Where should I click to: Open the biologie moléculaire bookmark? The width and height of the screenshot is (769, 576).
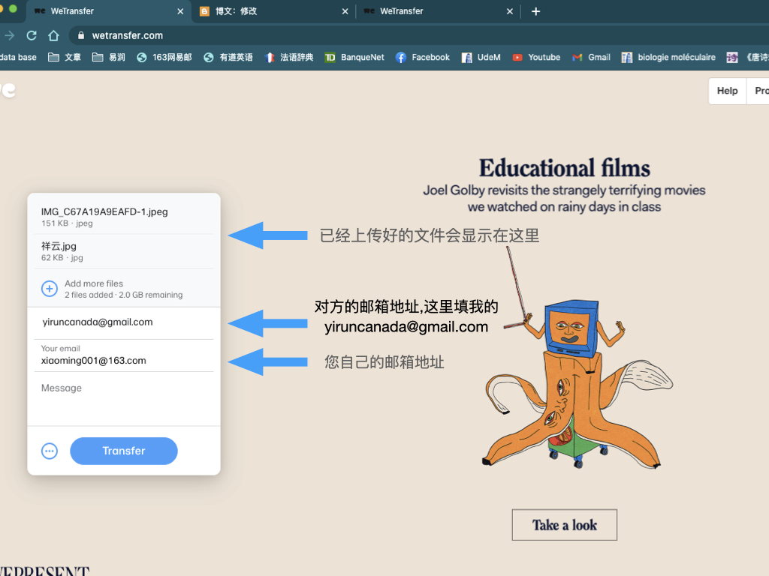668,57
